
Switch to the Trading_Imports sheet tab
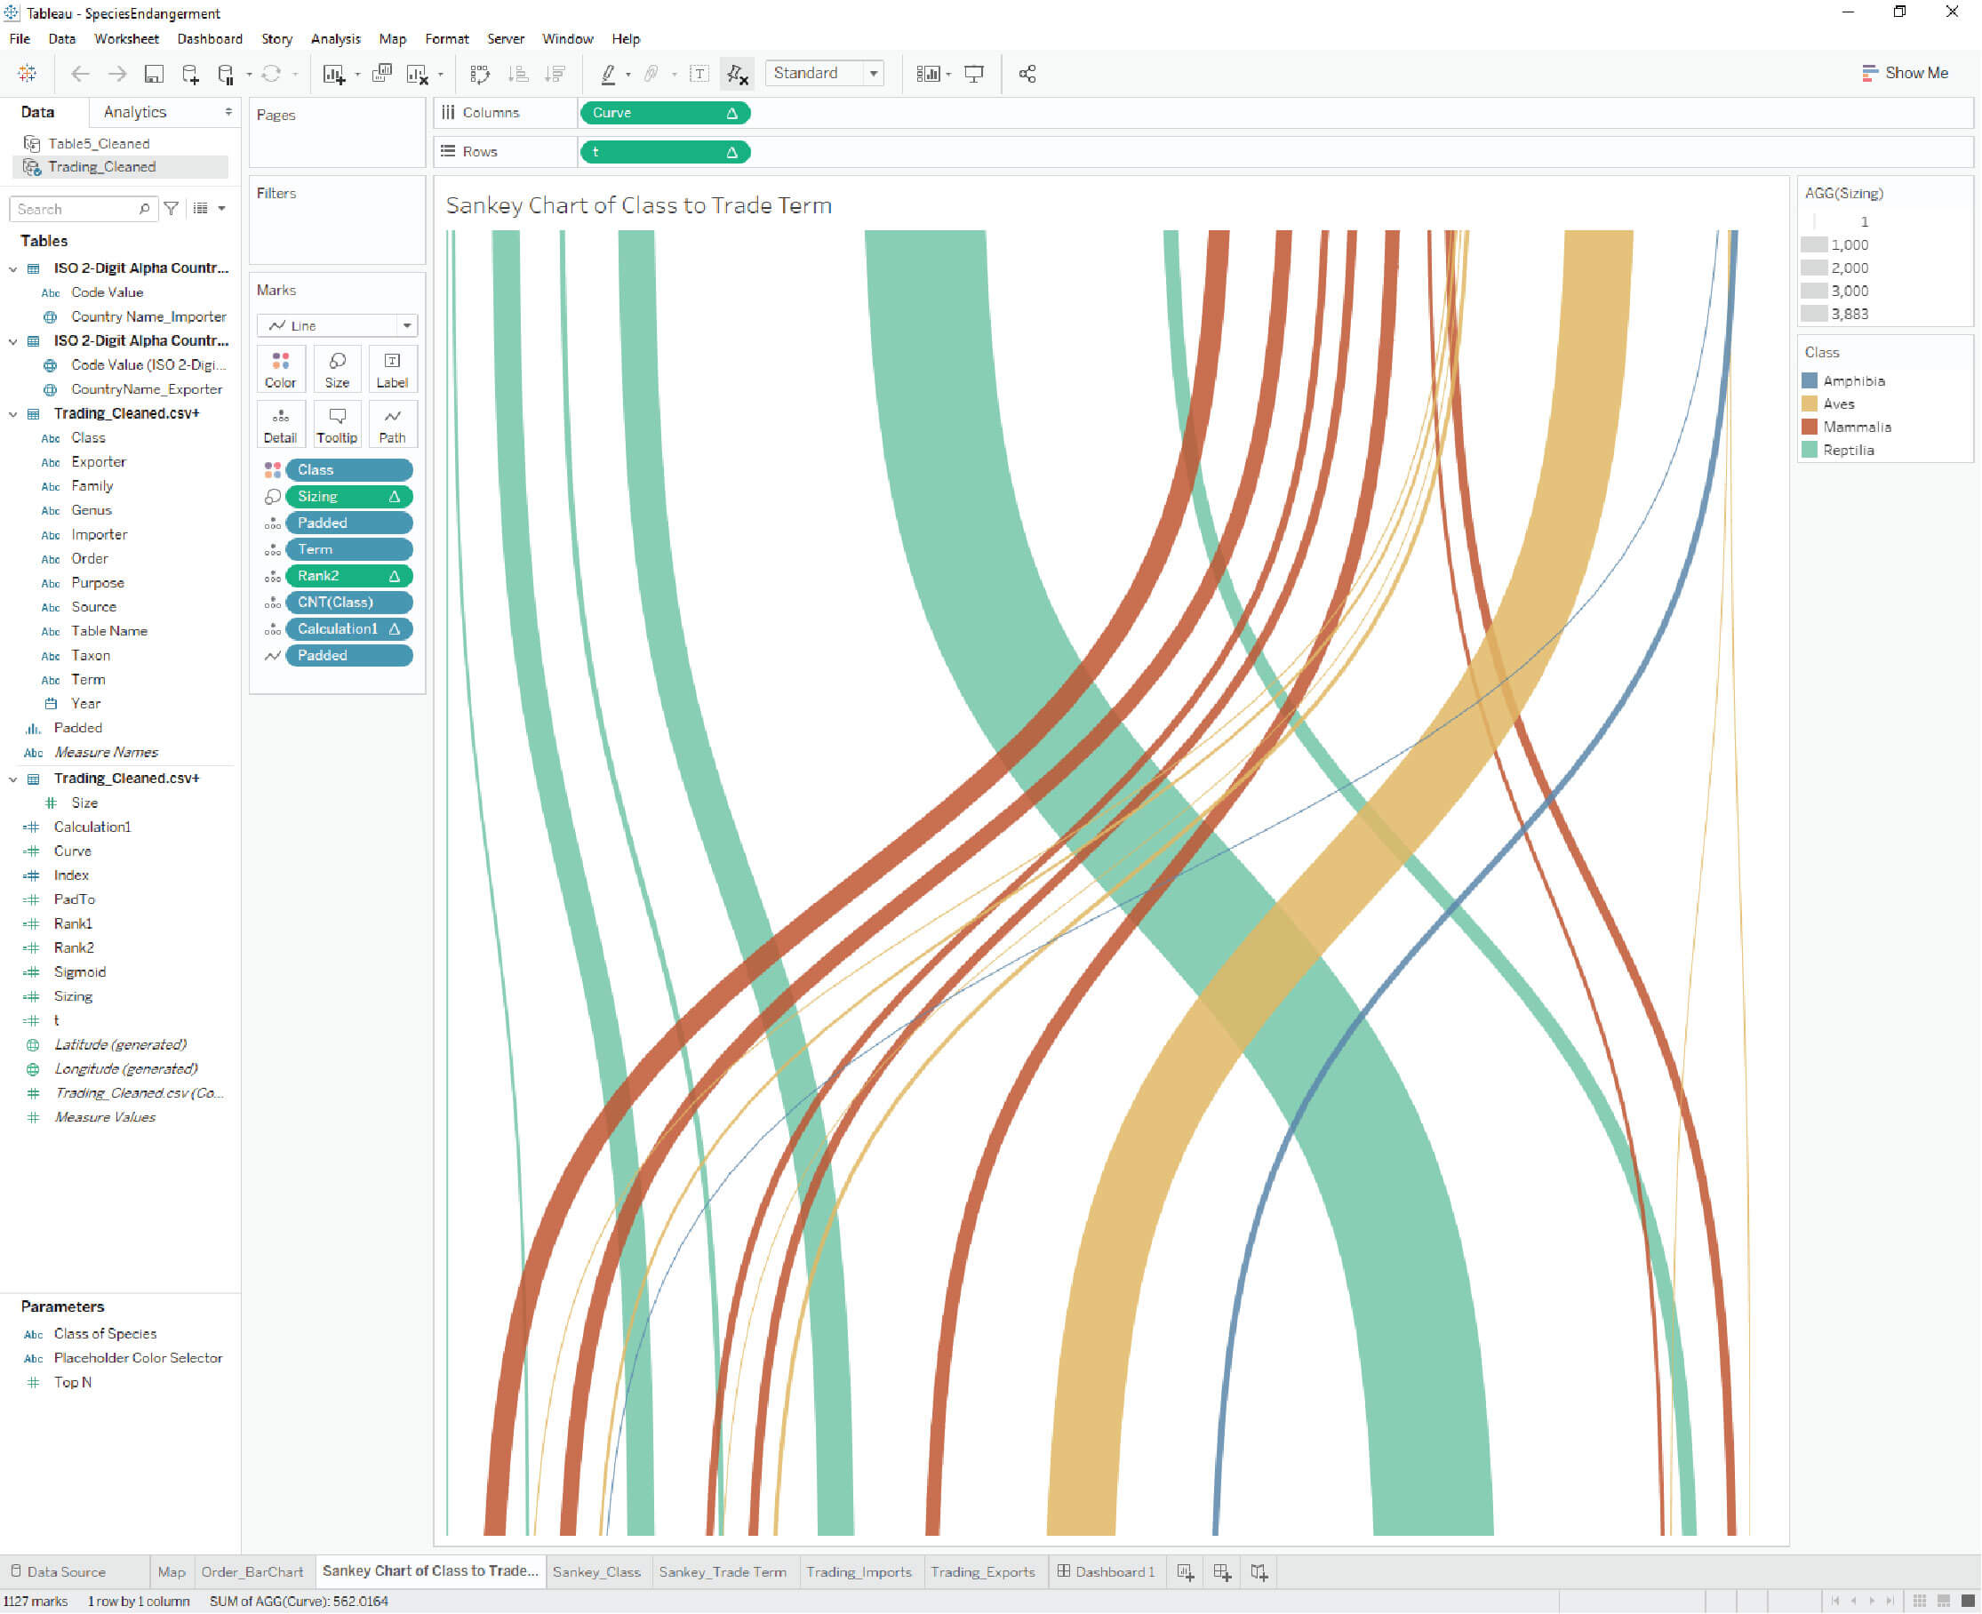[x=858, y=1572]
